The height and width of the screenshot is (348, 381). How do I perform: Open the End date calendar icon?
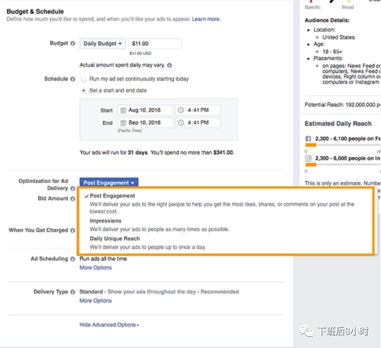[123, 123]
